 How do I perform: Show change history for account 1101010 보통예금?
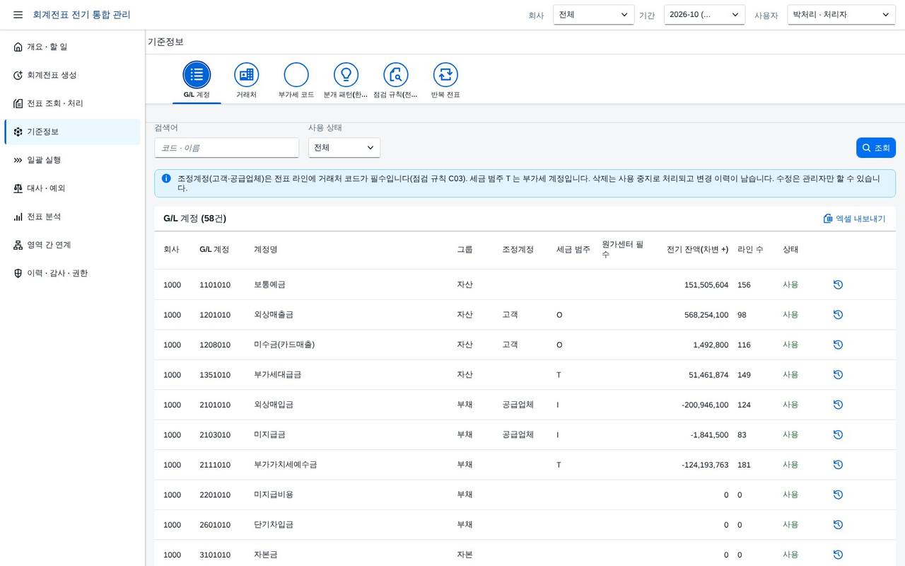(838, 284)
